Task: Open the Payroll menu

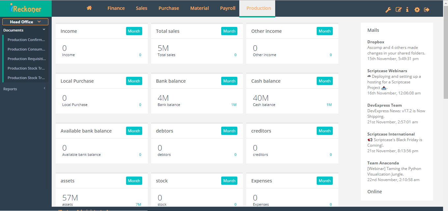Action: click(x=227, y=8)
